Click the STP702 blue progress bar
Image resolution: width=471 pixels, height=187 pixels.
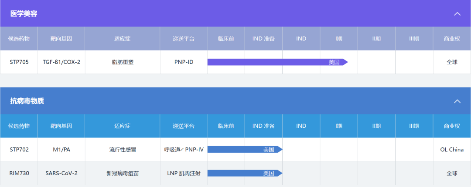click(244, 150)
